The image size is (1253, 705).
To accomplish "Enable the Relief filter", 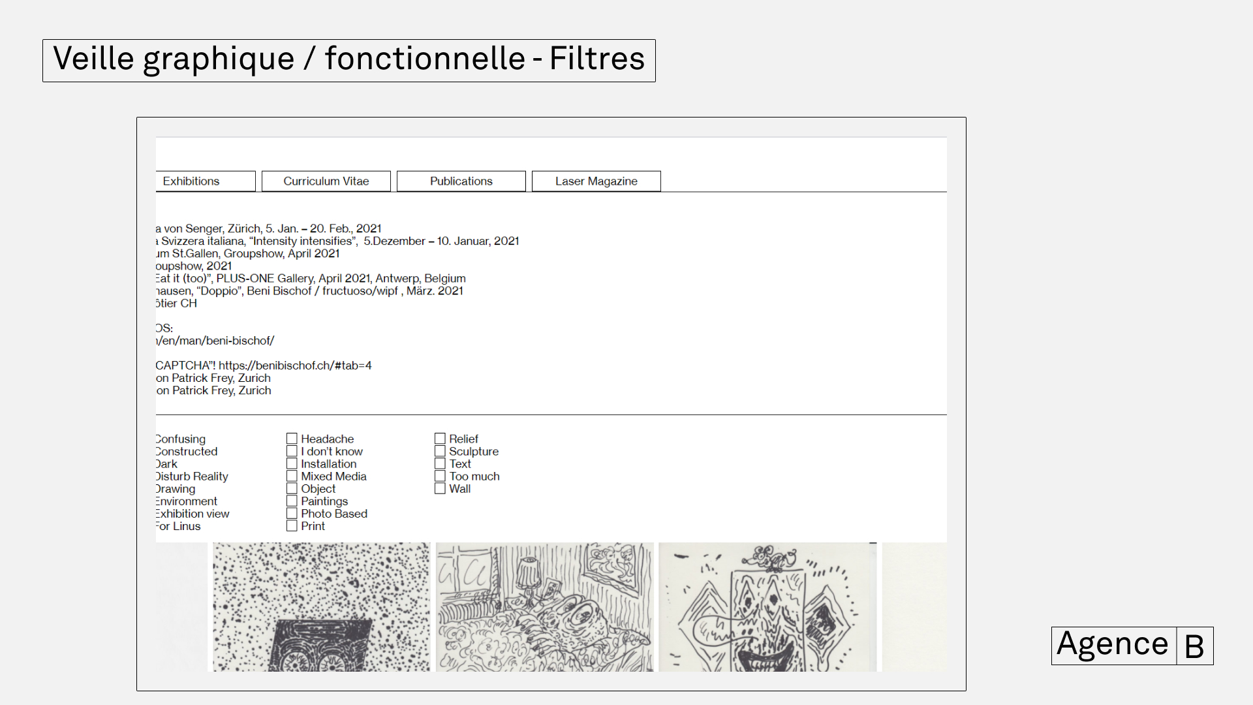I will 440,438.
